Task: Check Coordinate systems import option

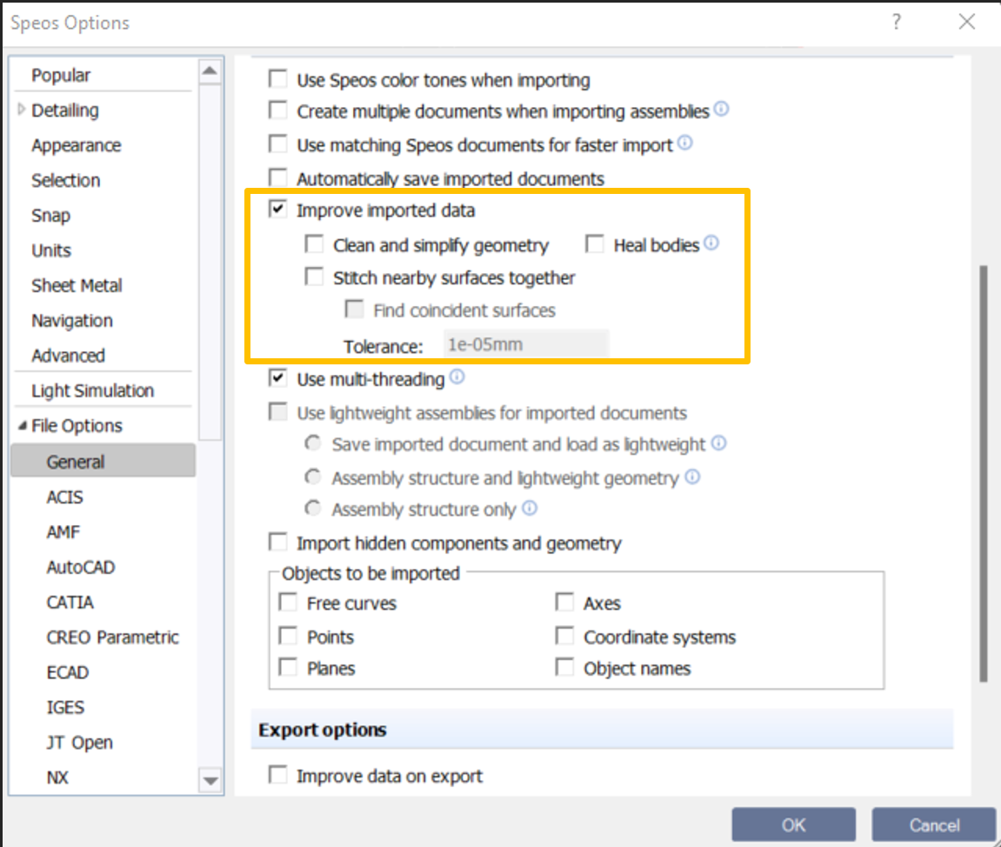Action: coord(564,636)
